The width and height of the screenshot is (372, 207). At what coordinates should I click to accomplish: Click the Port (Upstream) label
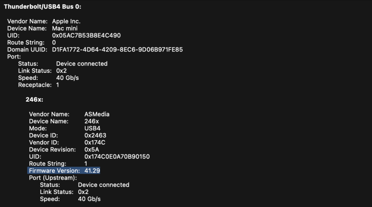(53, 178)
